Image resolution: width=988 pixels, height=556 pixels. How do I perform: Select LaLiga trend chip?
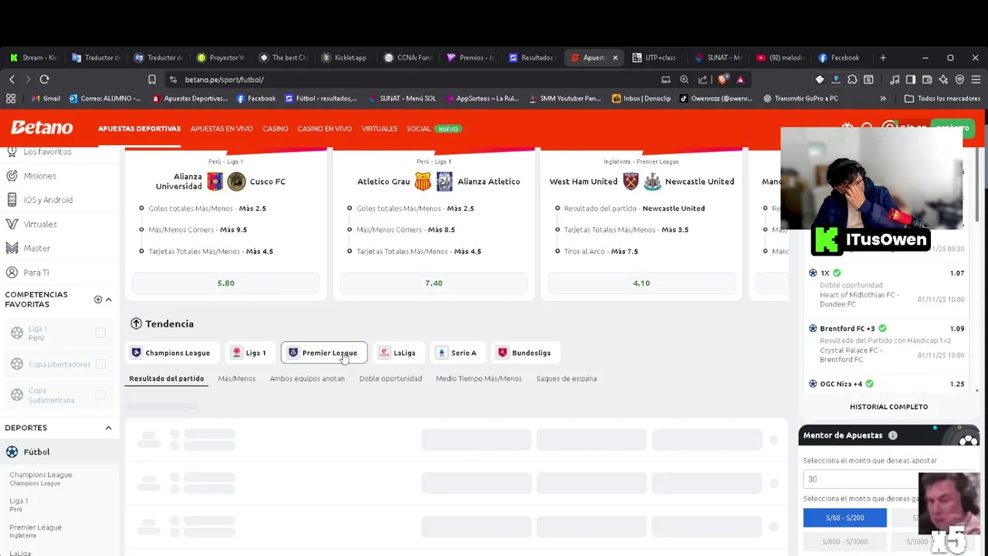click(x=398, y=353)
